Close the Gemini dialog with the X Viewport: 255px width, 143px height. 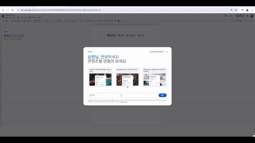click(x=167, y=52)
